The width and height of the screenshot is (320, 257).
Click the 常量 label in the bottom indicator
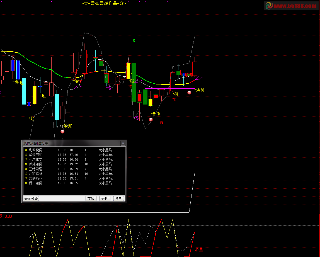tap(199, 250)
